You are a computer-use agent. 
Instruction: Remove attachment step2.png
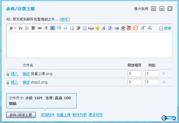(x=164, y=82)
